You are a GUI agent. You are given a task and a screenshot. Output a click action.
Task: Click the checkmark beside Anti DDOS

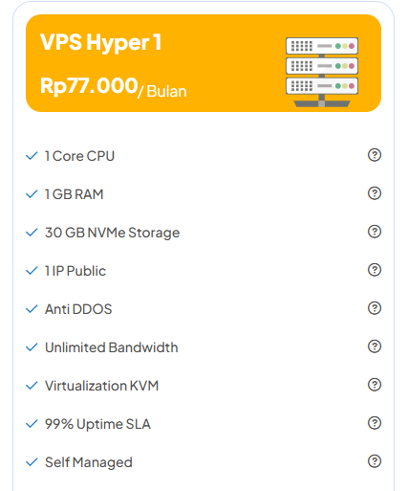(x=32, y=309)
